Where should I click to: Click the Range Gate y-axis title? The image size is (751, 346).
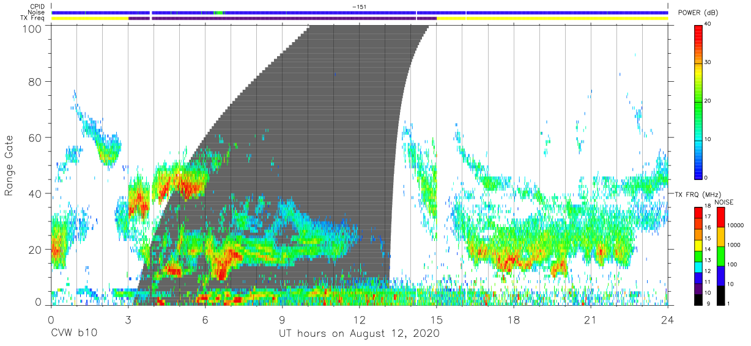coord(10,165)
